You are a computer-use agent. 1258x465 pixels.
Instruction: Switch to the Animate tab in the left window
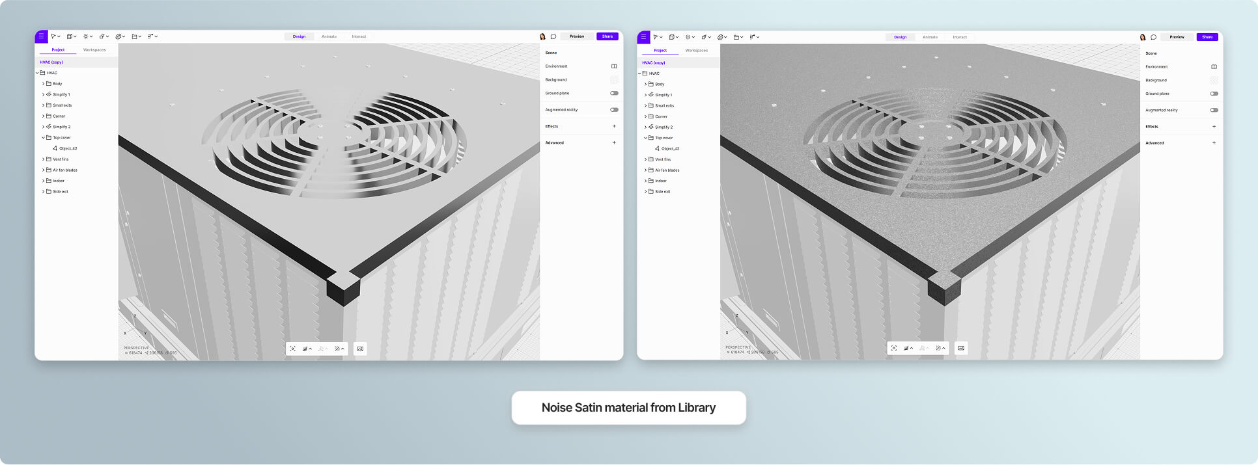[x=329, y=36]
